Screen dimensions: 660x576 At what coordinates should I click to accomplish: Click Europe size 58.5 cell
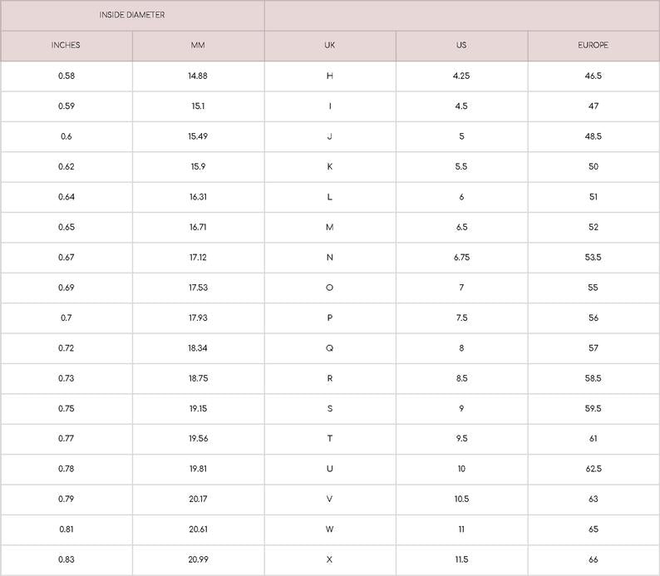593,378
